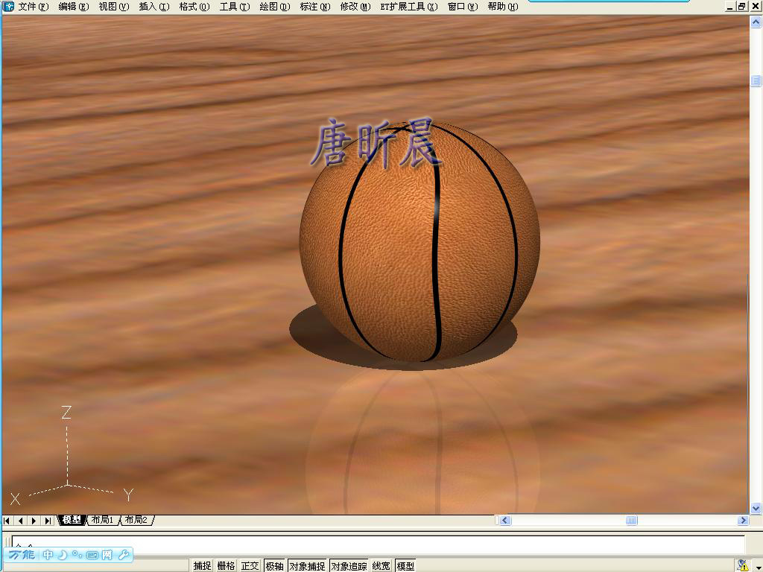Open the 文件(F) menu
This screenshot has width=763, height=572.
pos(34,7)
